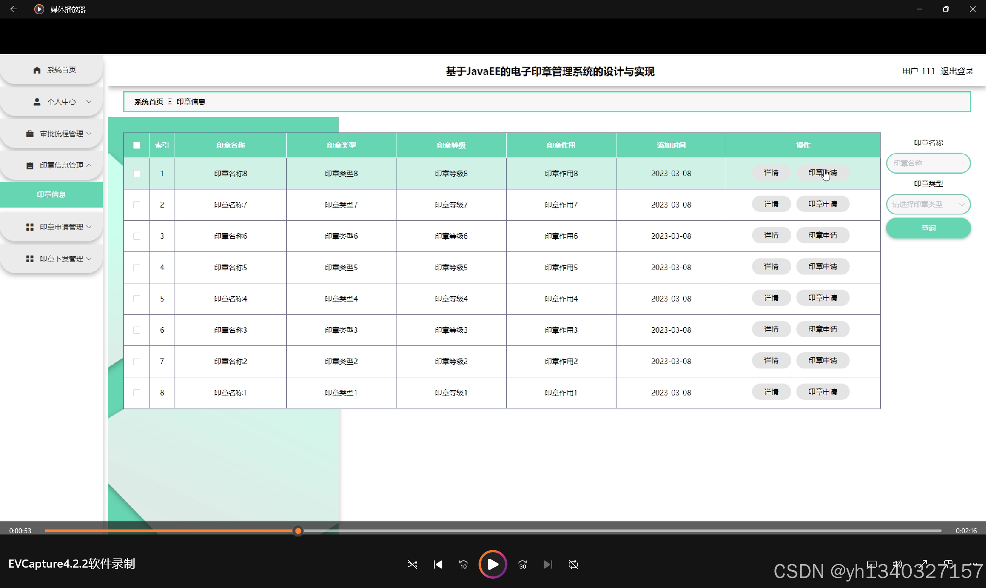
Task: Play the video
Action: click(x=493, y=564)
